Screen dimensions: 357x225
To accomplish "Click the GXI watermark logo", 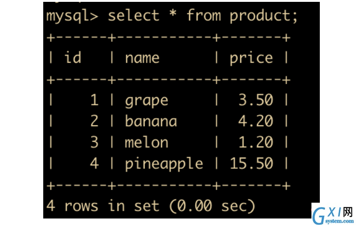I will point(332,214).
